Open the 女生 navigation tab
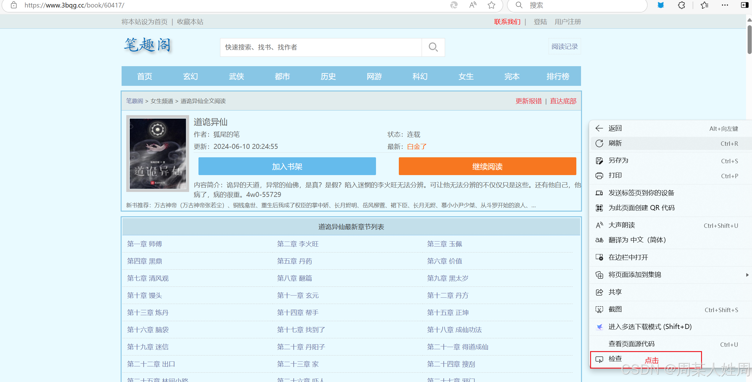Screen dimensions: 752x382 (x=466, y=76)
